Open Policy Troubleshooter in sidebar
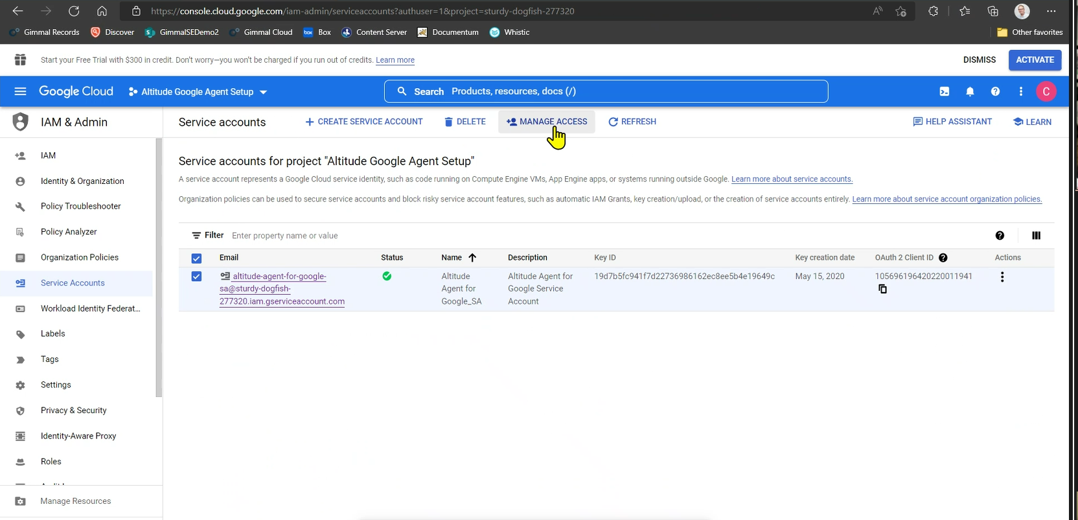This screenshot has width=1078, height=520. (x=80, y=207)
